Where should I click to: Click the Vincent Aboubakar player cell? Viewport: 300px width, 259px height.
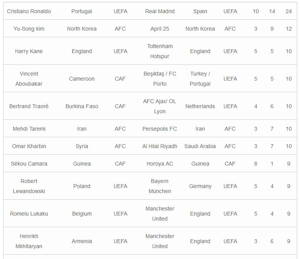(x=29, y=79)
